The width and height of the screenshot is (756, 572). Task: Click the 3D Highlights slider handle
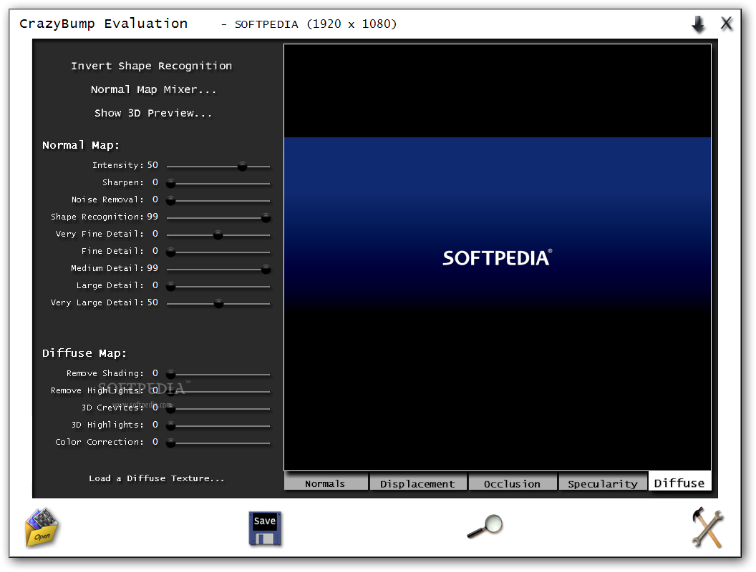(x=170, y=425)
